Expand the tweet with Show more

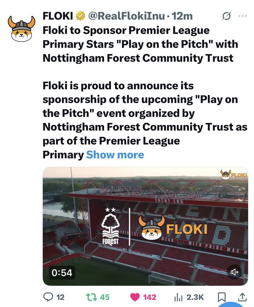pyautogui.click(x=115, y=155)
